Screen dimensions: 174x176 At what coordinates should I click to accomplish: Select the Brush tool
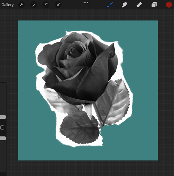pyautogui.click(x=110, y=5)
